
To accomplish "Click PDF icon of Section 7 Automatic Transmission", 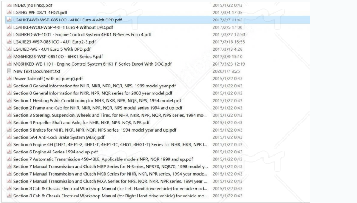I will coord(9,159).
